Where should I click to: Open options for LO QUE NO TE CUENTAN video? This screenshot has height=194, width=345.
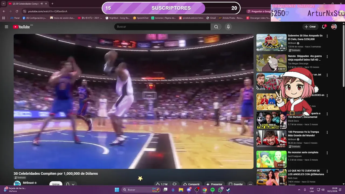pos(327,171)
